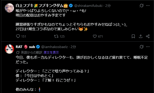Click Grok icon on RAT sub's tweet
Screen dimensions: 154x93
pyautogui.click(x=142, y=47)
